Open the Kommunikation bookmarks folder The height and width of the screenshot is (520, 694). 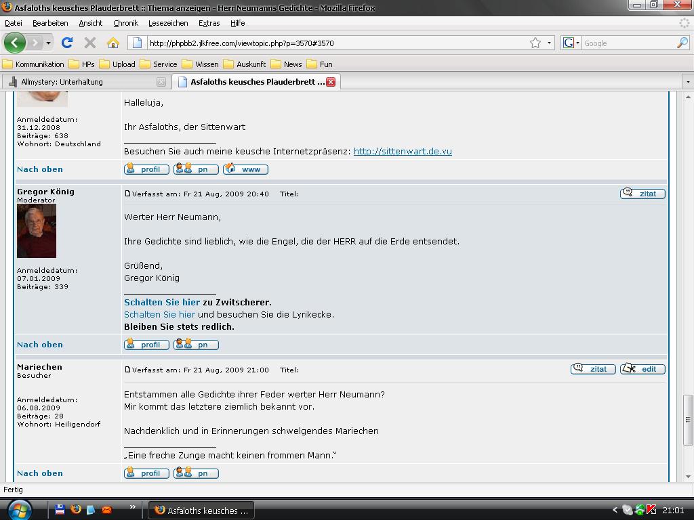pyautogui.click(x=34, y=64)
